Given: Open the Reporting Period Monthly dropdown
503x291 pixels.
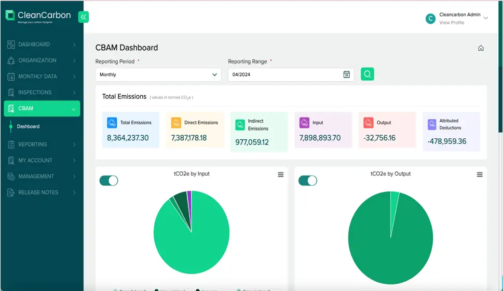Looking at the screenshot, I should pos(158,75).
